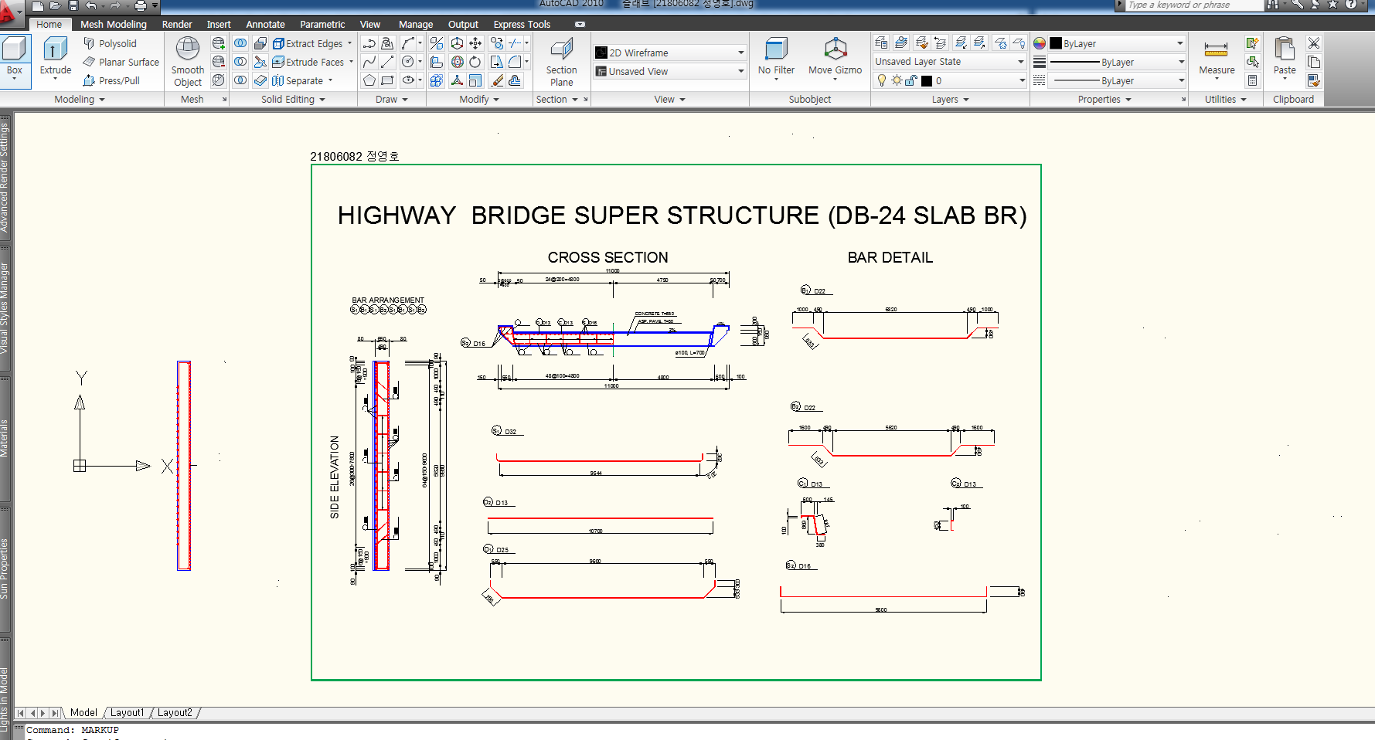This screenshot has width=1375, height=740.
Task: Select the Line draw tool
Action: 387,62
